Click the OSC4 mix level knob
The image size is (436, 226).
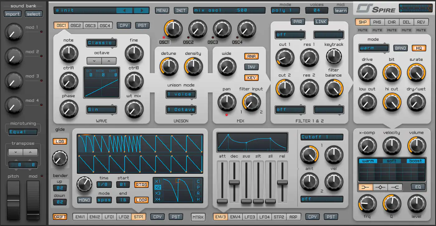coord(246,29)
